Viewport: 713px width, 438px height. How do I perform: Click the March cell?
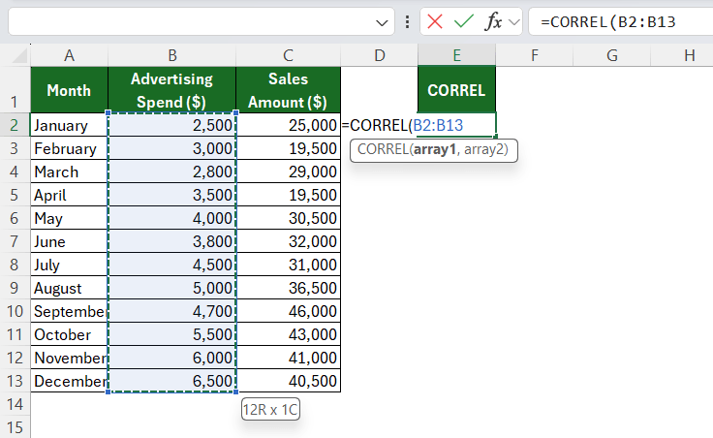[x=69, y=172]
